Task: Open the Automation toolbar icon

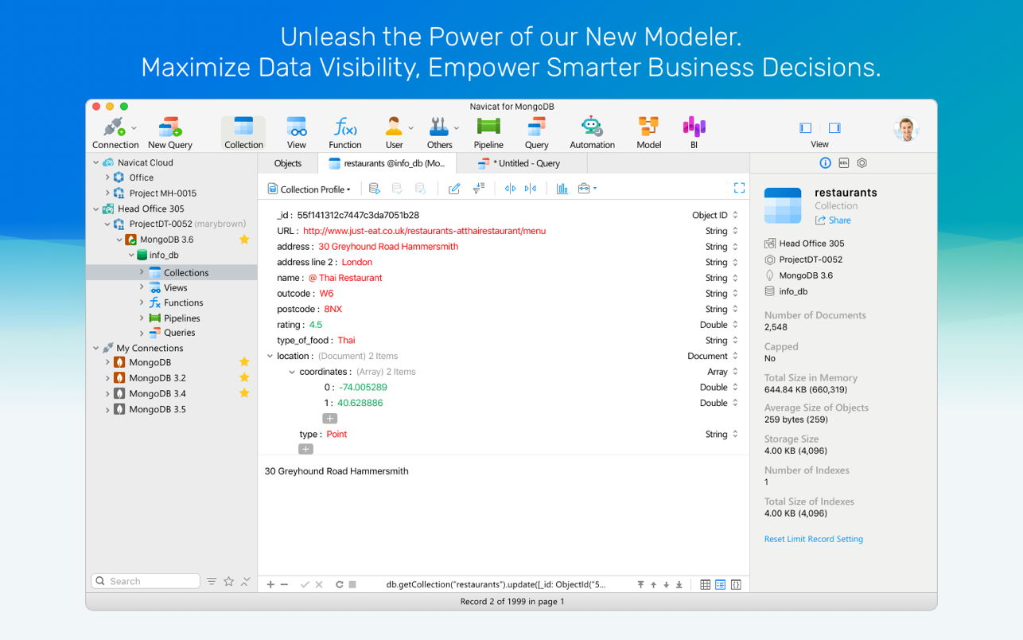Action: (592, 133)
